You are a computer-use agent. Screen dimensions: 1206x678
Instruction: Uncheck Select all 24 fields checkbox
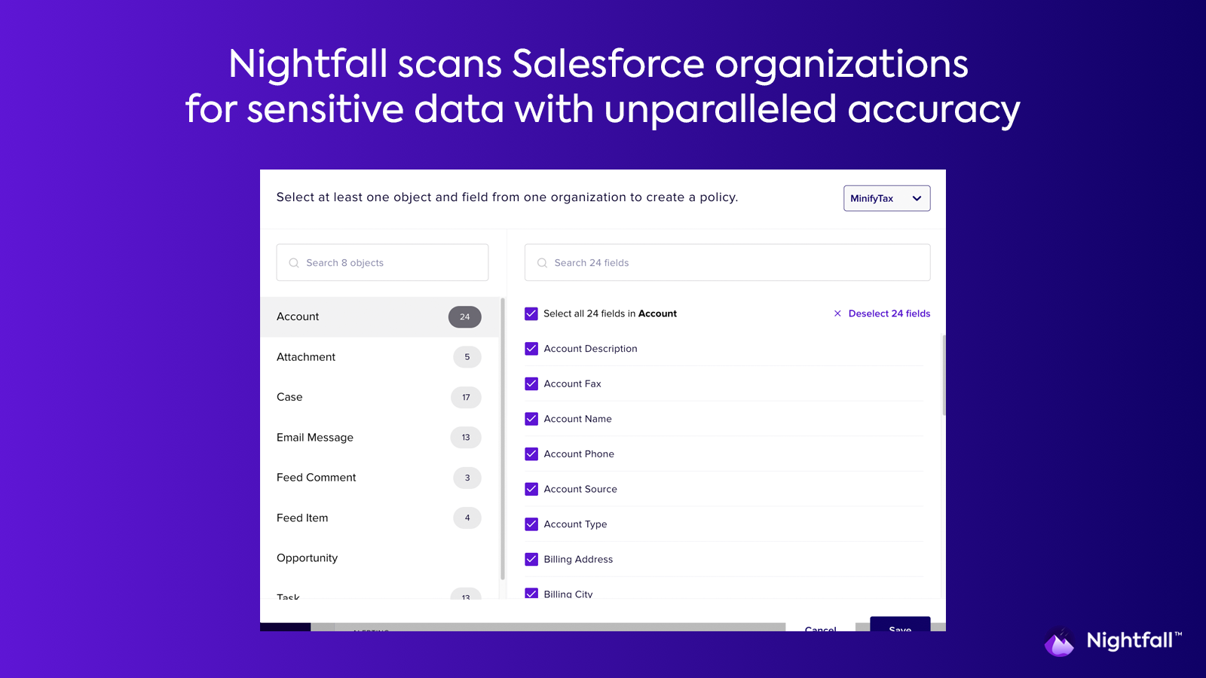pos(531,313)
